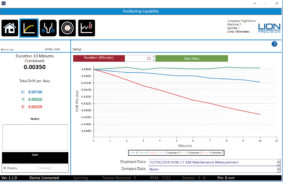Click the Z drift value 0.00325
The height and width of the screenshot is (182, 283).
click(x=35, y=107)
